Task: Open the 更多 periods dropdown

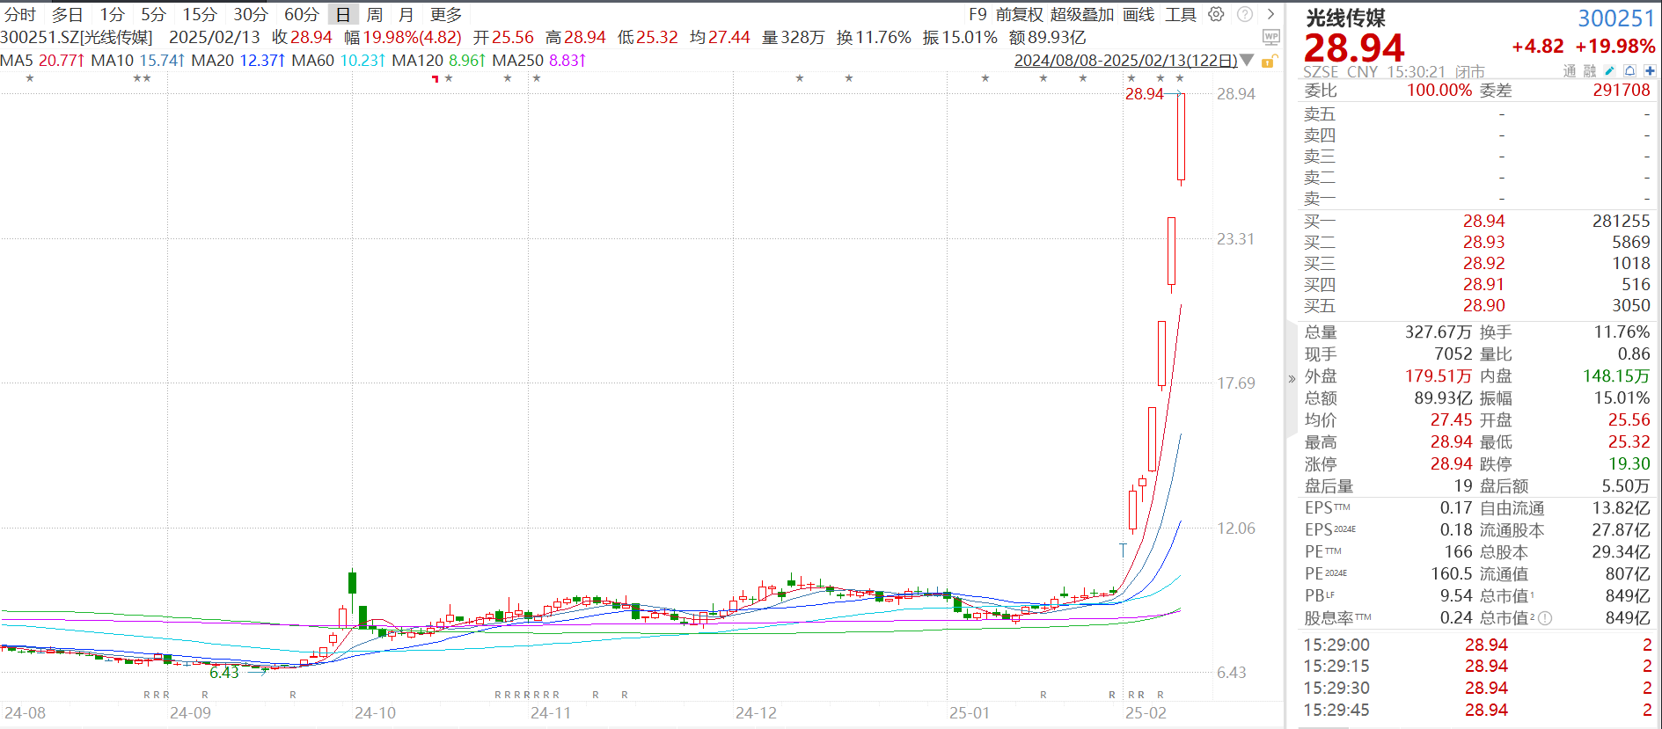Action: (x=446, y=15)
